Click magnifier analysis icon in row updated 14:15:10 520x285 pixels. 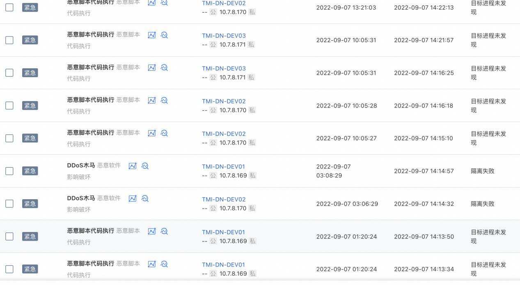pyautogui.click(x=164, y=133)
